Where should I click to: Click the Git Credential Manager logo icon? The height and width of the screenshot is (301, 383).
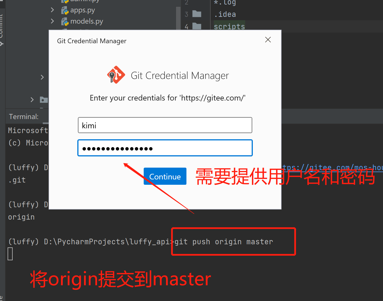tap(116, 75)
